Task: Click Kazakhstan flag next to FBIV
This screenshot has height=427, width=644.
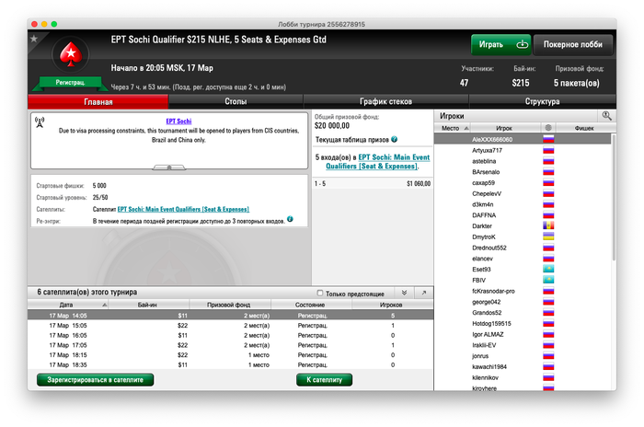Action: pyautogui.click(x=548, y=280)
